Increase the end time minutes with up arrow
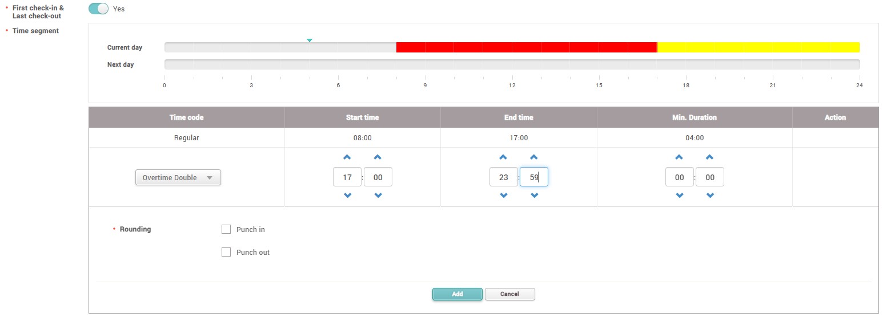The height and width of the screenshot is (317, 883). [x=534, y=157]
